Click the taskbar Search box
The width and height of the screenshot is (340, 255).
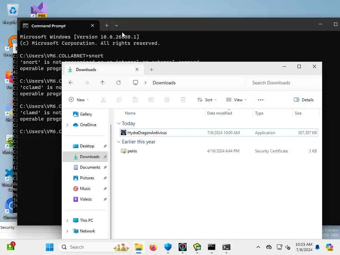point(95,247)
